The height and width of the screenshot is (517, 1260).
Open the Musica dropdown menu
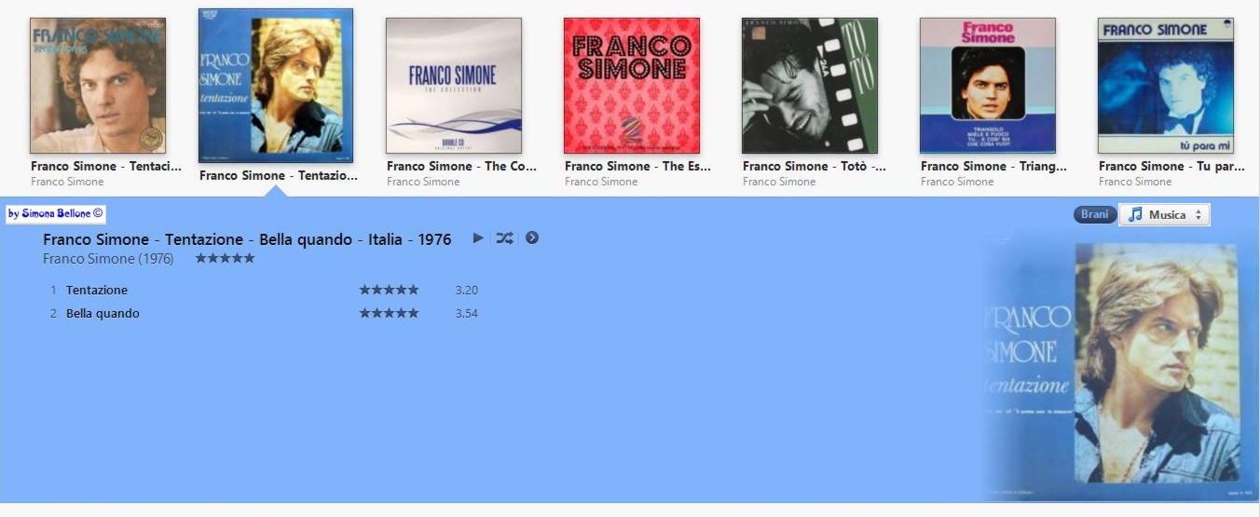tap(1164, 215)
